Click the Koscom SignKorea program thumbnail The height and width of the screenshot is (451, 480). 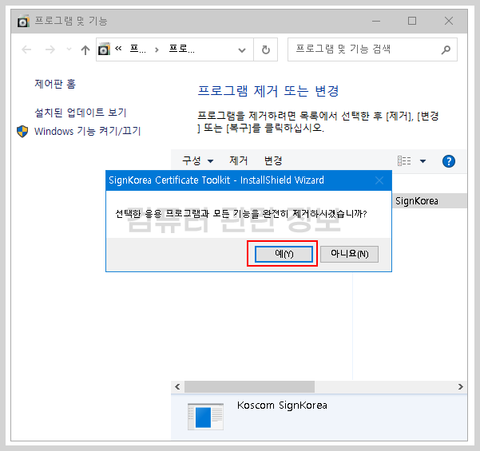(205, 417)
